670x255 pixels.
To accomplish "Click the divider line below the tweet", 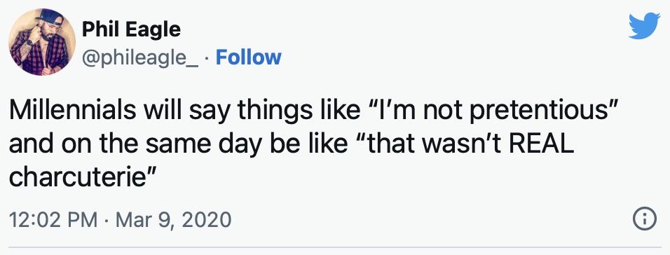I will (x=335, y=247).
